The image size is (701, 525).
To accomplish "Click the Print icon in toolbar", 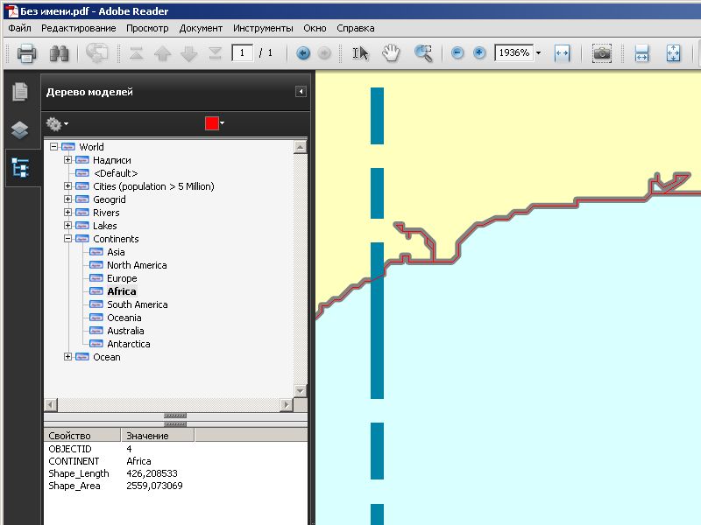I will click(x=26, y=53).
